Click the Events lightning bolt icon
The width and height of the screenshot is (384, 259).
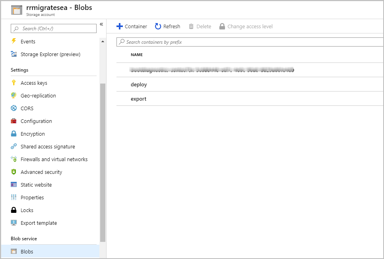[14, 41]
